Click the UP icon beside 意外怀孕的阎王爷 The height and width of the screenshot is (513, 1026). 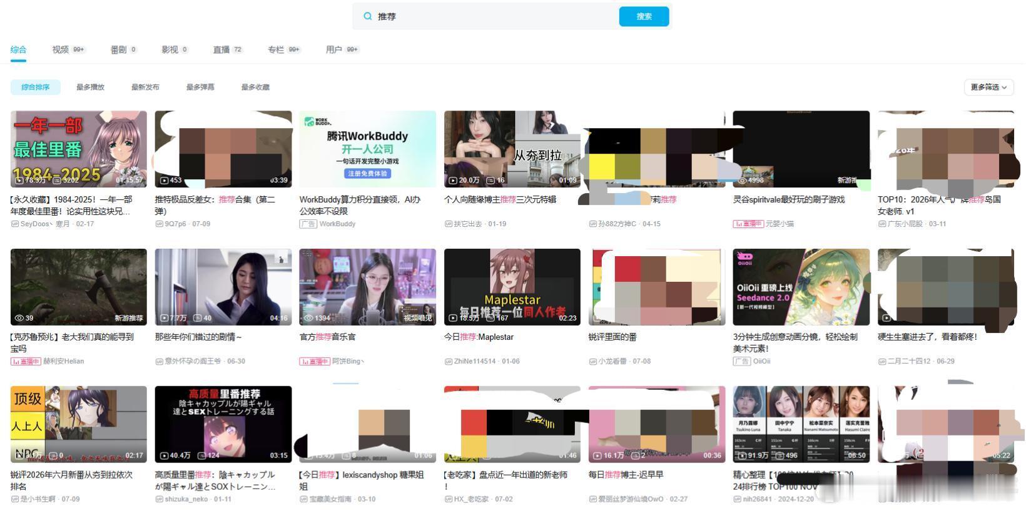point(160,361)
